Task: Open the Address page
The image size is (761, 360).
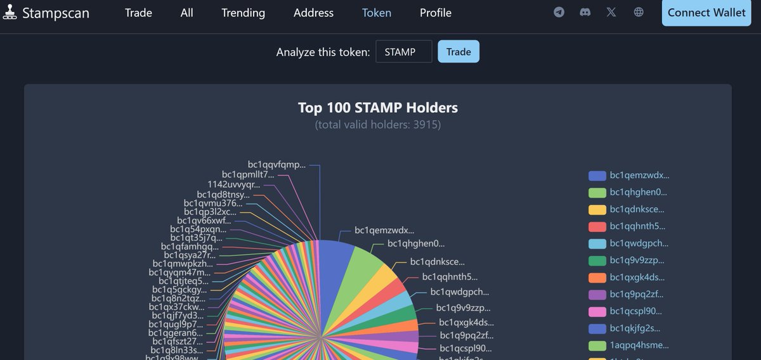Action: [x=313, y=13]
